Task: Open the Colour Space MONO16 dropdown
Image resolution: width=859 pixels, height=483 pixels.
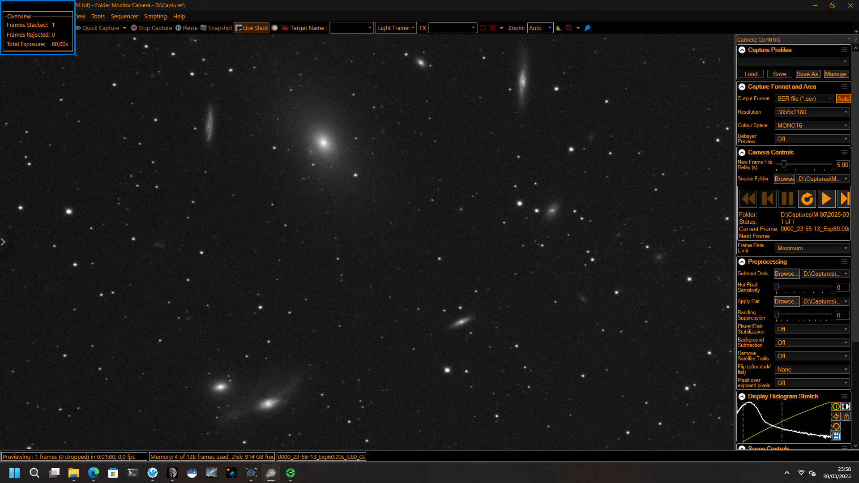Action: pos(812,125)
